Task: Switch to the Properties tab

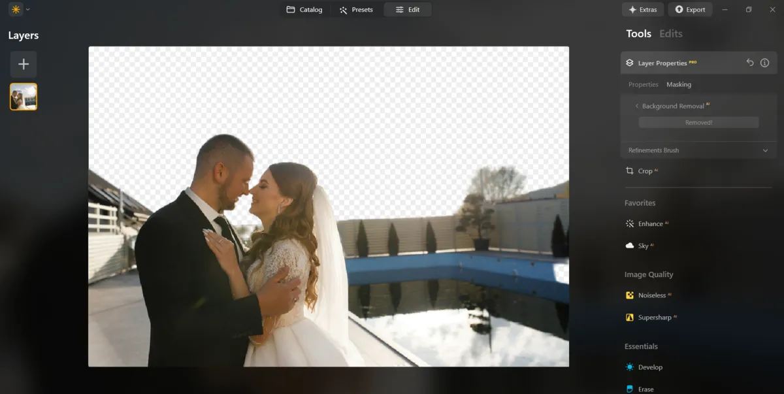Action: (643, 84)
